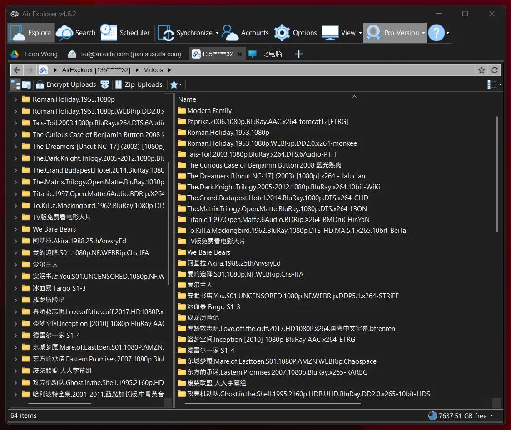Image resolution: width=511 pixels, height=430 pixels.
Task: Switch to the 此电脑 tab
Action: (265, 54)
